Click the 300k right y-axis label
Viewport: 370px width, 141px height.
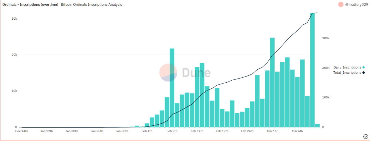[326, 38]
